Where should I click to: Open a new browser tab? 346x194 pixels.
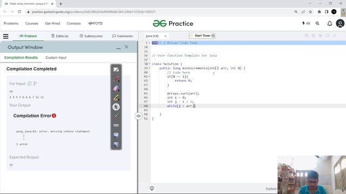tap(61, 4)
